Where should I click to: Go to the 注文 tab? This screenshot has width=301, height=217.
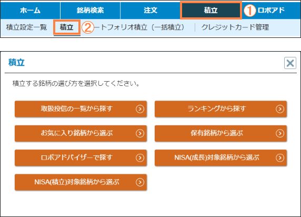coord(150,10)
